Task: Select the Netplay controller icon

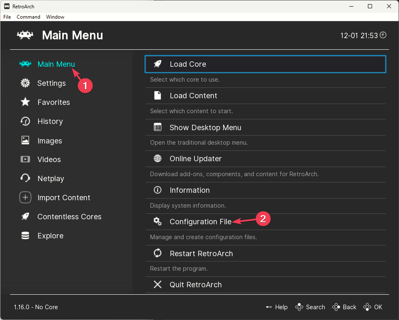Action: [25, 178]
